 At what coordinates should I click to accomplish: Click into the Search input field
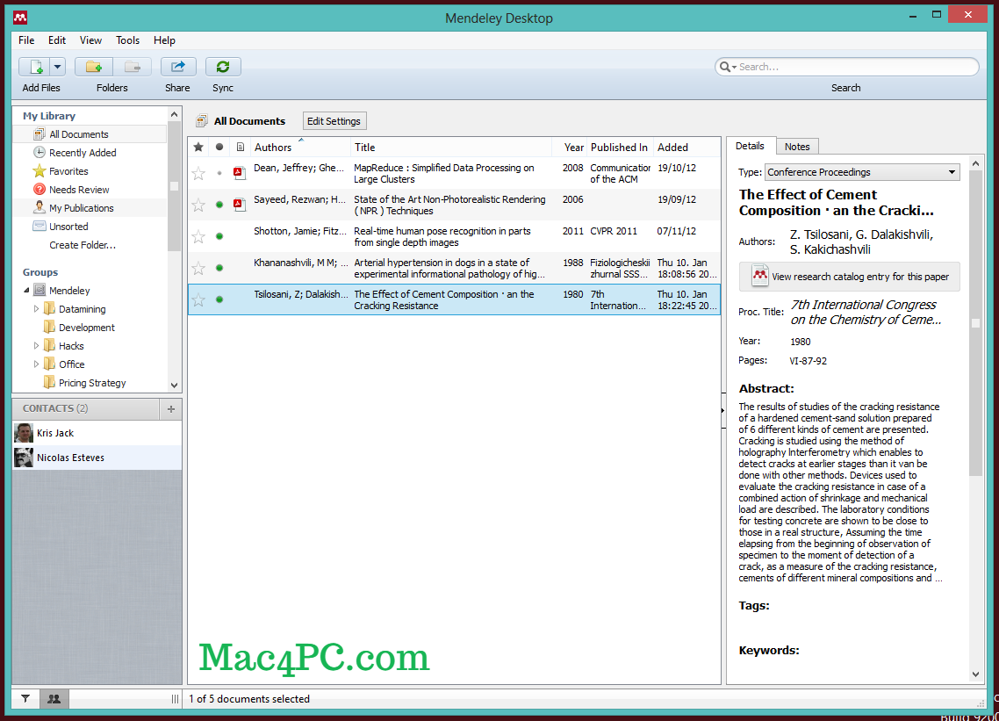(856, 67)
